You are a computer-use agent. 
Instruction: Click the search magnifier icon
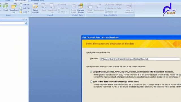coord(26,23)
